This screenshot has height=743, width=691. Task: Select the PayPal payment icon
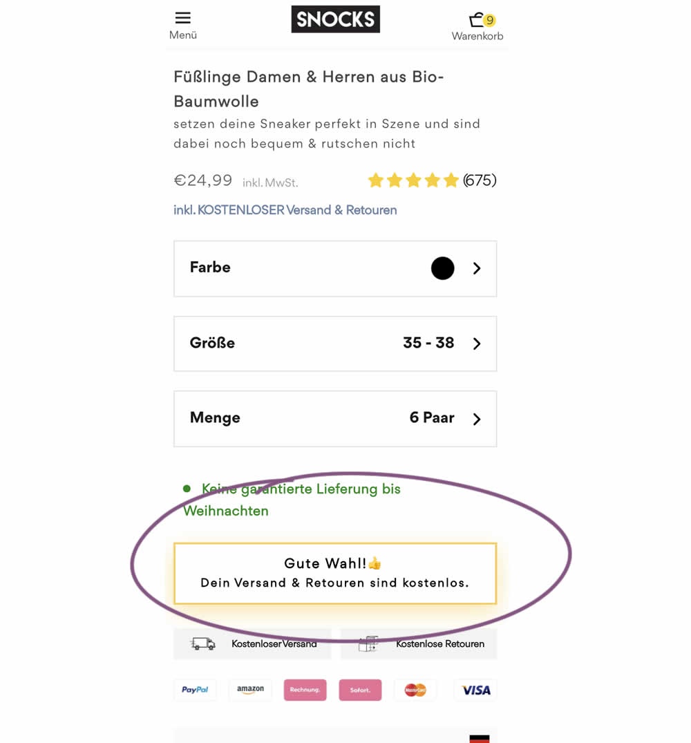195,690
